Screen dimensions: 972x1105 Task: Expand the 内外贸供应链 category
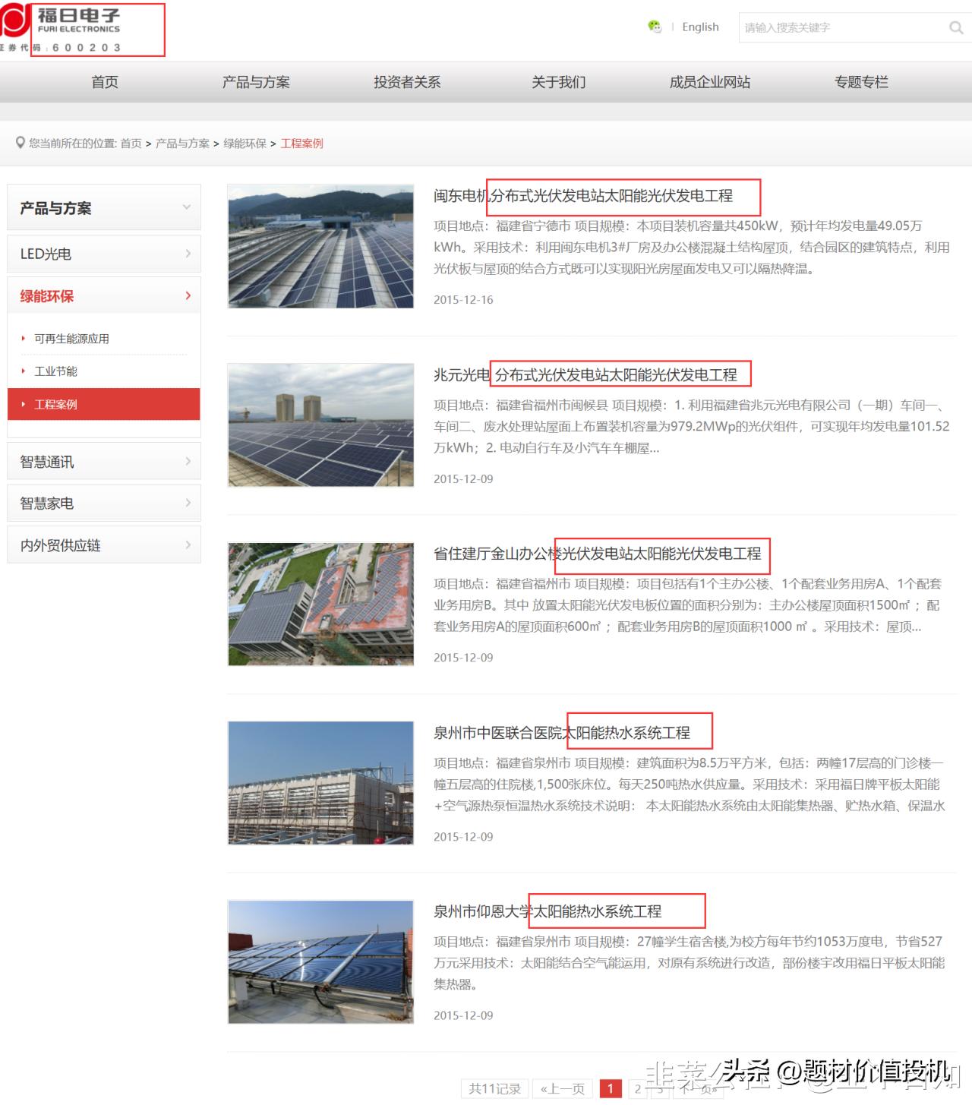tap(189, 545)
